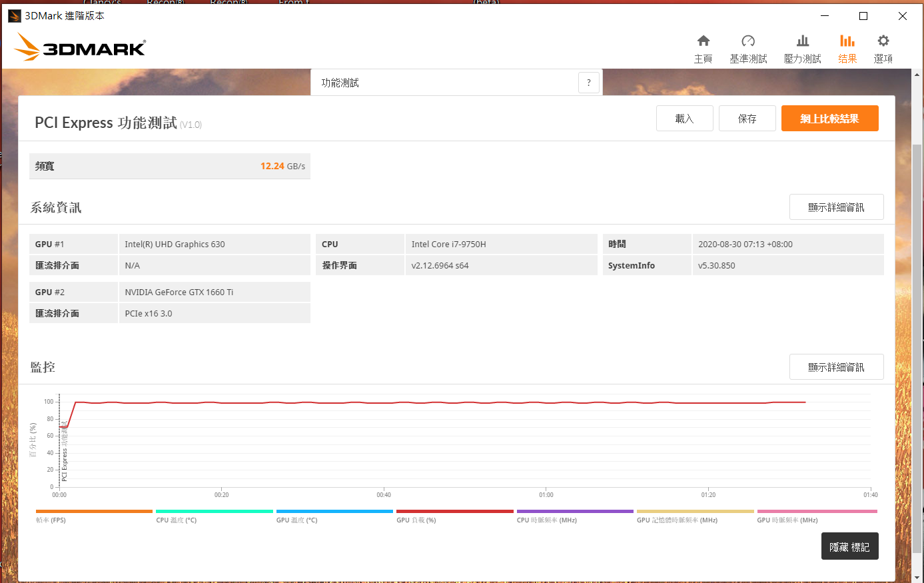The image size is (924, 583).
Task: Minimize the 3DMark window
Action: (x=825, y=16)
